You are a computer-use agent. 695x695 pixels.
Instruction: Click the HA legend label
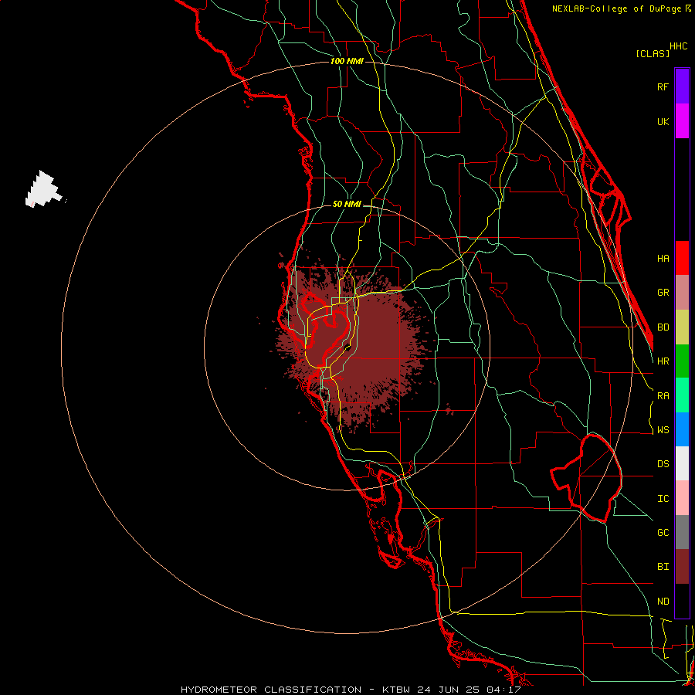click(x=663, y=258)
